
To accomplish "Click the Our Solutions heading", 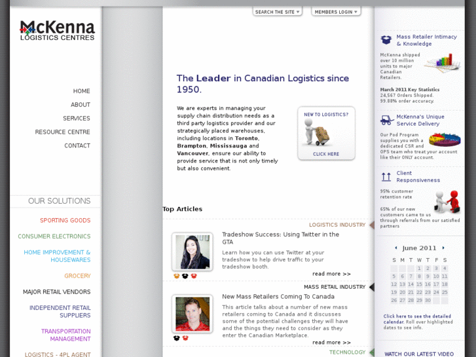I will tap(59, 201).
